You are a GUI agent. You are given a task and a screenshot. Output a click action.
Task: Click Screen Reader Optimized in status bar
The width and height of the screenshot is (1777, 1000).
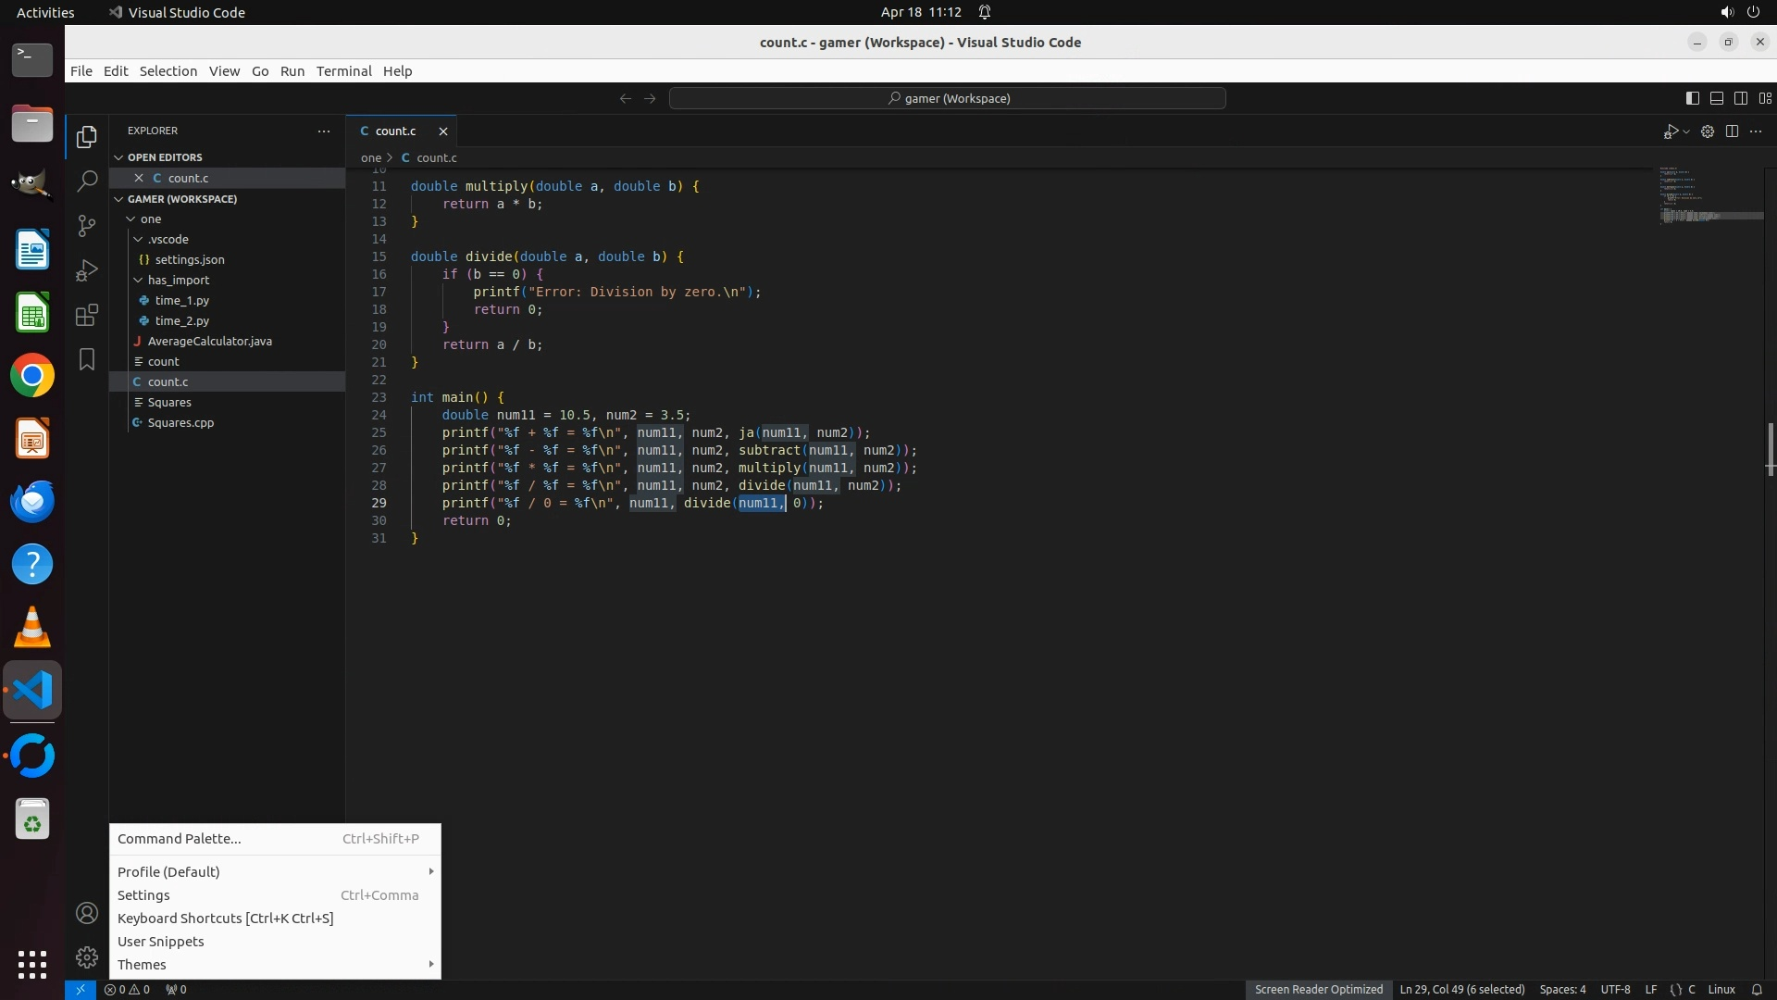point(1318,989)
